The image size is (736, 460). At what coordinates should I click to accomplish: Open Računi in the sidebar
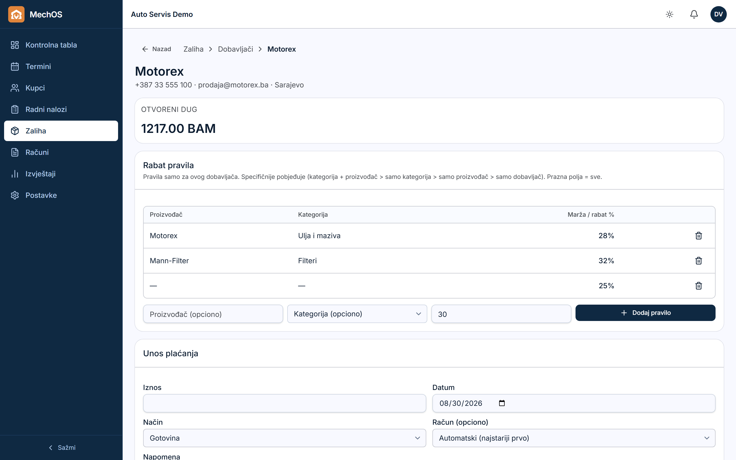(x=61, y=152)
